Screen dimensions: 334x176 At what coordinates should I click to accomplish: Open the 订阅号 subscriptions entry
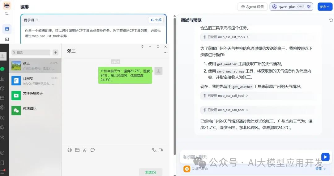click(x=35, y=81)
